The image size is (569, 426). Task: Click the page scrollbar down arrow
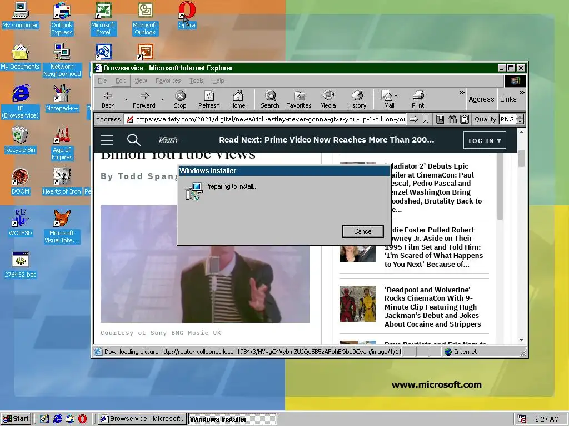(x=521, y=340)
